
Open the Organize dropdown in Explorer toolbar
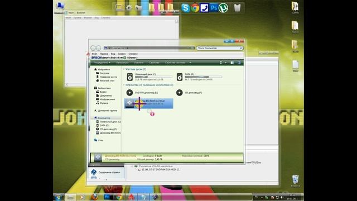pyautogui.click(x=102, y=63)
